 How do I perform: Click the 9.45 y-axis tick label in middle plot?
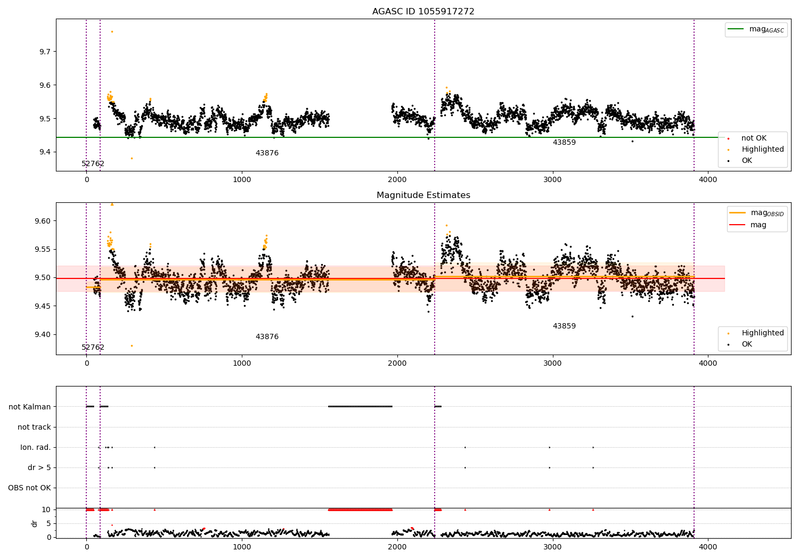click(x=43, y=306)
